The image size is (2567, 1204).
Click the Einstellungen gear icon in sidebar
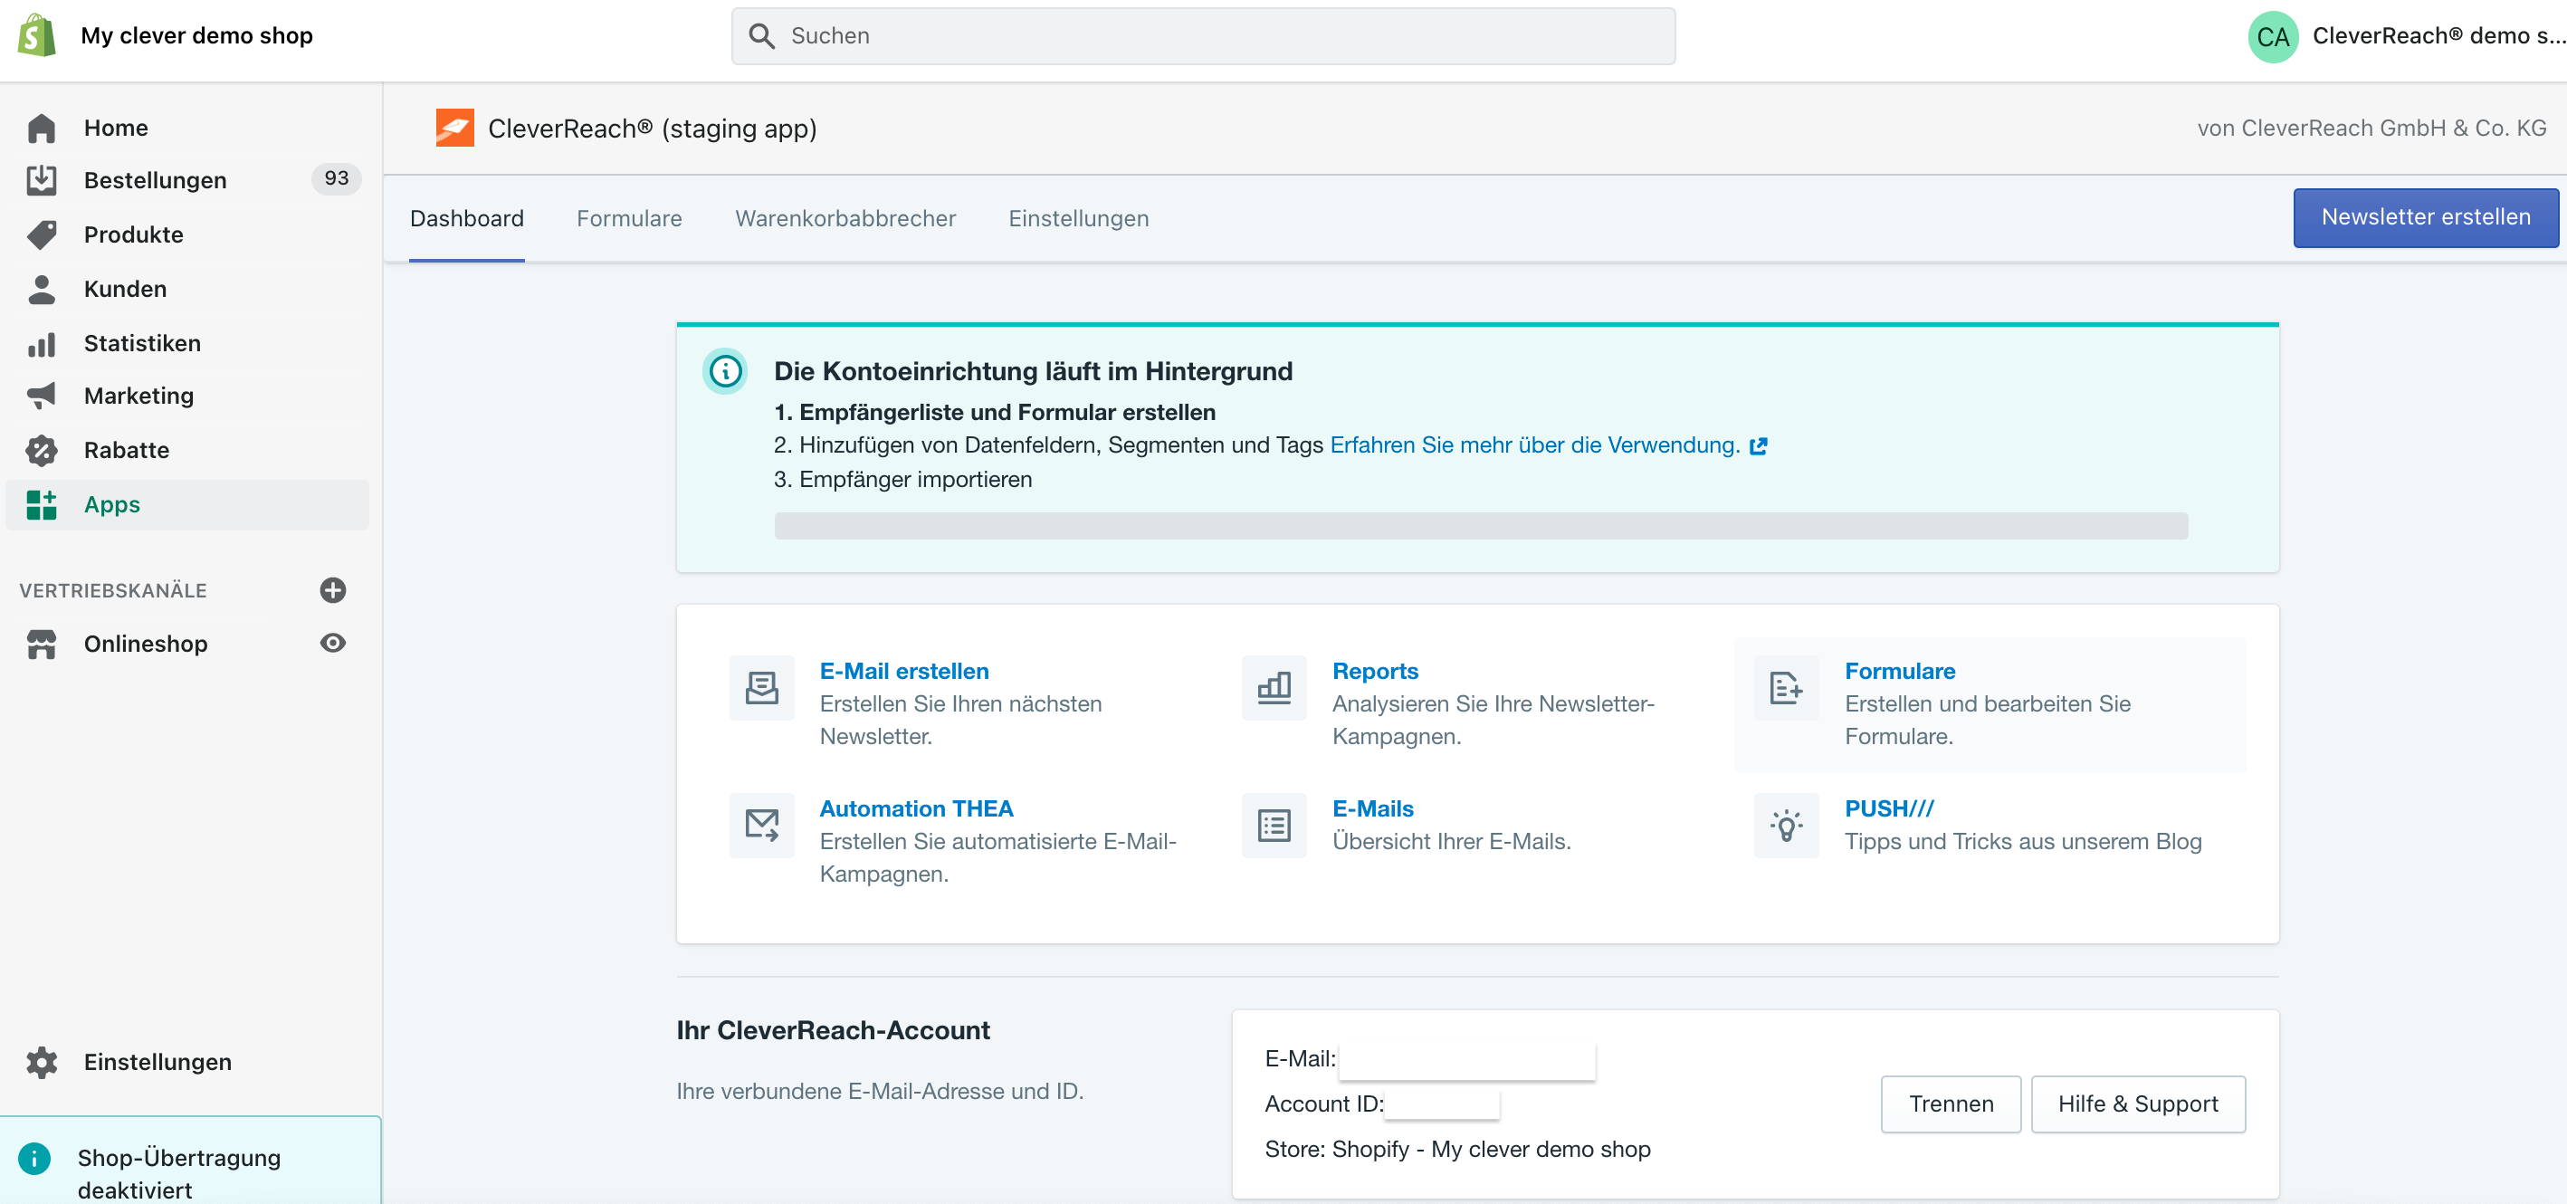click(42, 1063)
